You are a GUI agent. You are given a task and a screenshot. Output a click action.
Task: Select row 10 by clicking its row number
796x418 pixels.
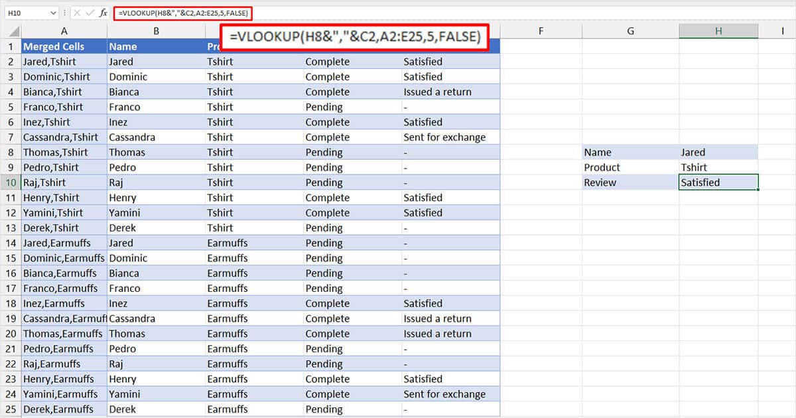point(10,182)
